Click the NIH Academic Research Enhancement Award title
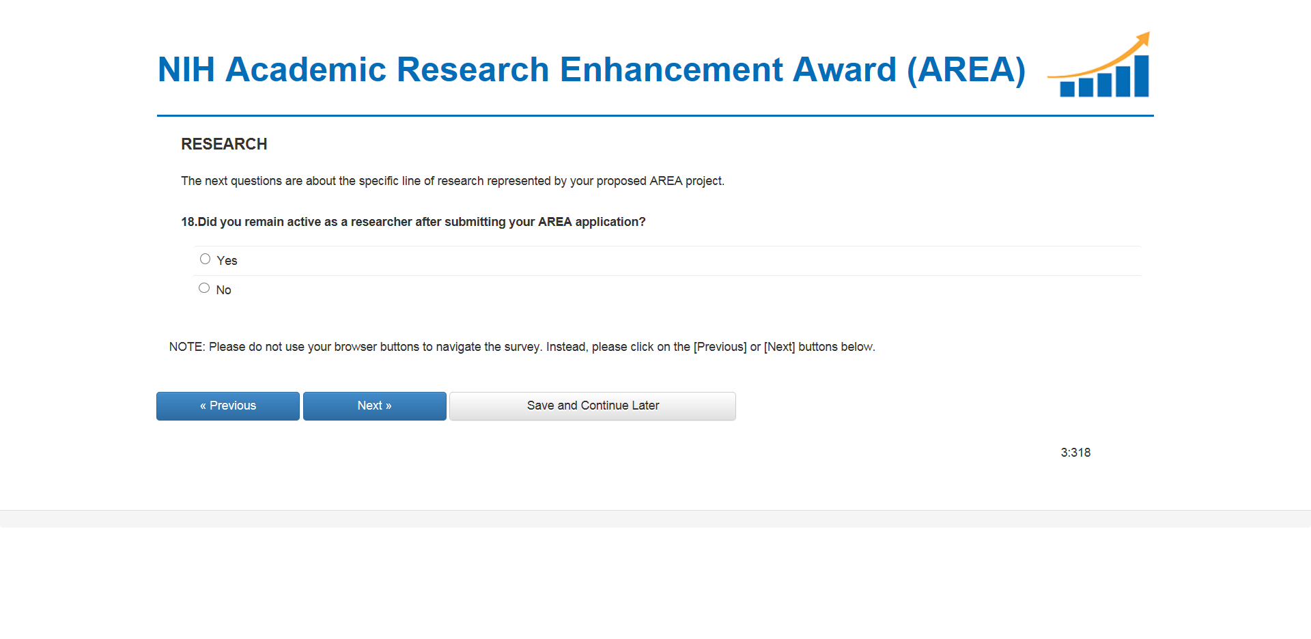This screenshot has width=1311, height=639. click(x=591, y=70)
